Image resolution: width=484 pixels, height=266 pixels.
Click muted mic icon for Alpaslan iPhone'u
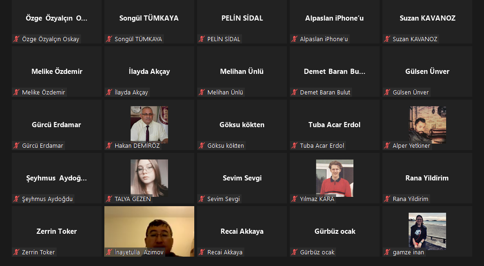(x=294, y=39)
